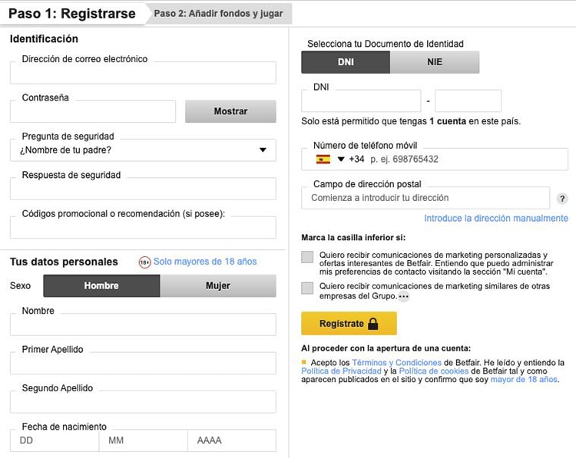Image resolution: width=576 pixels, height=458 pixels.
Task: Click the 'mayor de 18 años' link
Action: (x=524, y=380)
